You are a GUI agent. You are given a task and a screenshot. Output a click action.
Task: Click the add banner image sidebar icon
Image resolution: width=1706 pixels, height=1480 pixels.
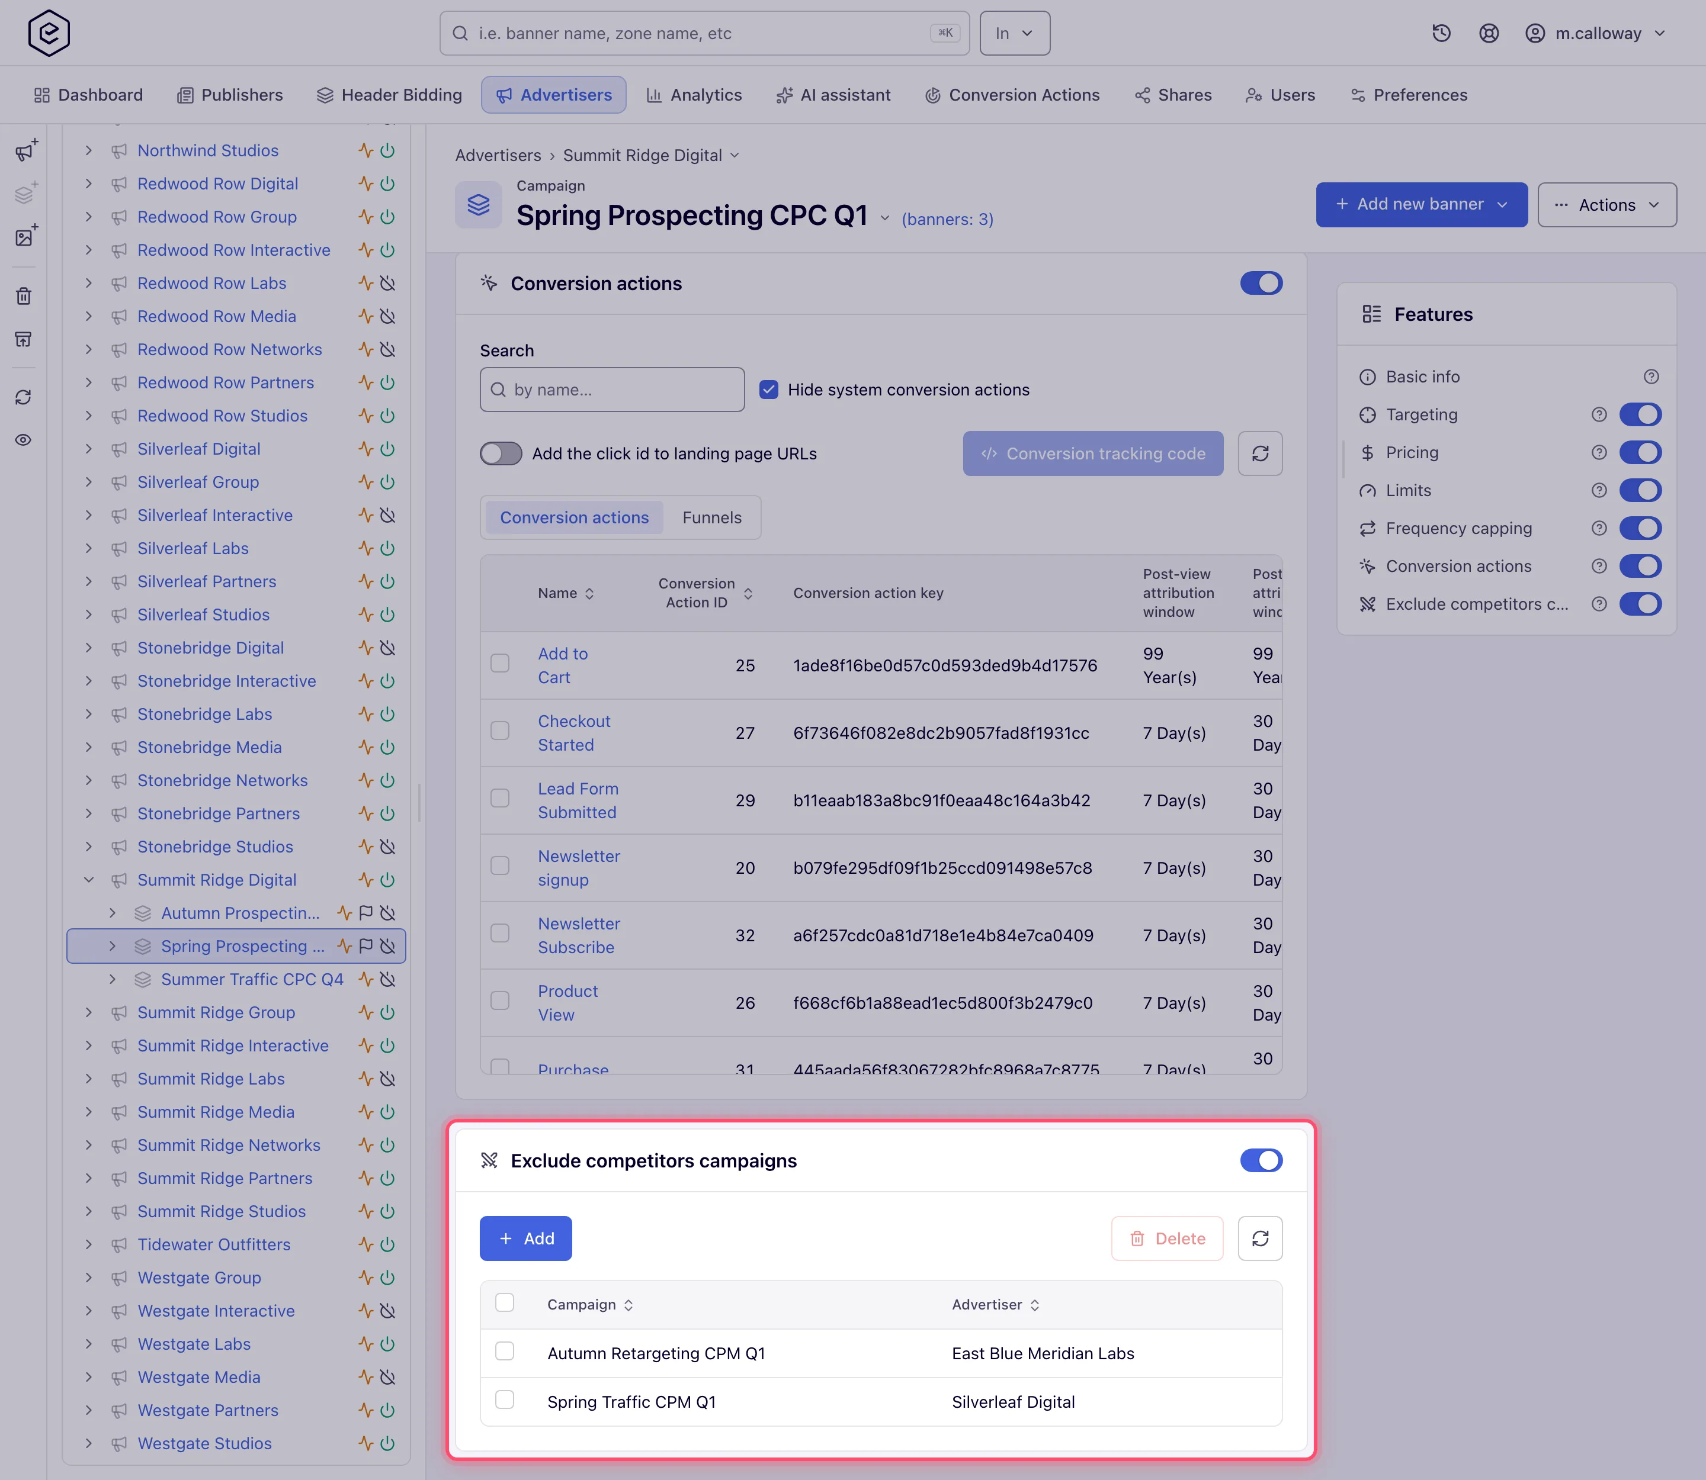click(25, 236)
